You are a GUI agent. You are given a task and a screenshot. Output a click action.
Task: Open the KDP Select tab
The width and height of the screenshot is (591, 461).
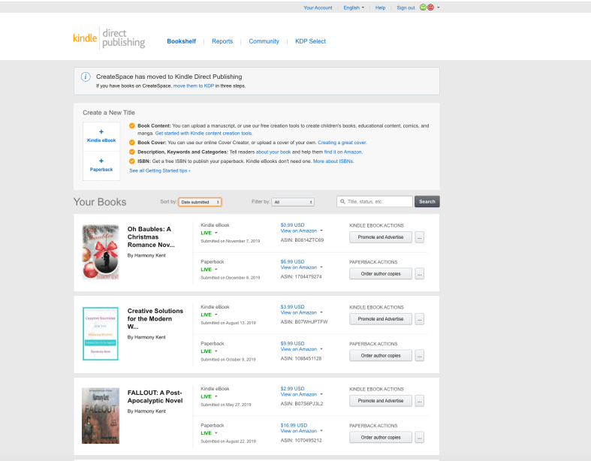(310, 41)
